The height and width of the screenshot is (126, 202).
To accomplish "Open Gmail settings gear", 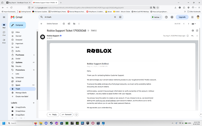I will pos(172,17).
